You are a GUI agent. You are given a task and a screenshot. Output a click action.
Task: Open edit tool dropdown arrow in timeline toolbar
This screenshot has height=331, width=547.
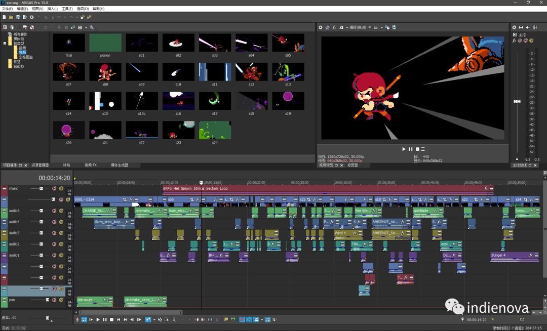[154, 319]
